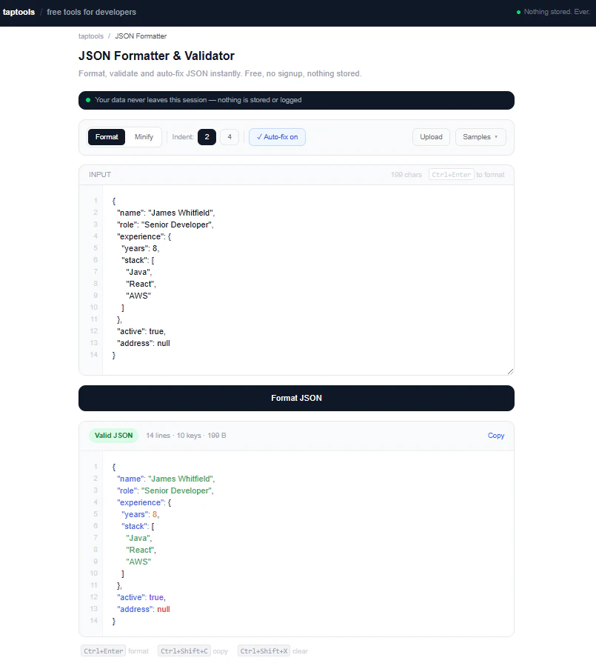The image size is (596, 672).
Task: Click the taptools logo in the header
Action: click(x=19, y=12)
